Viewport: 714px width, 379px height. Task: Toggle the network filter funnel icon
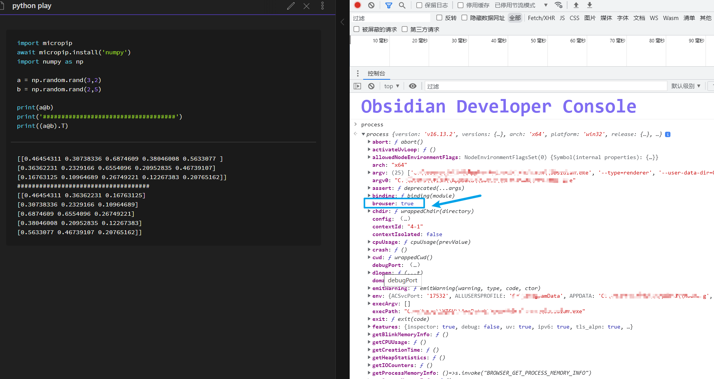tap(389, 5)
